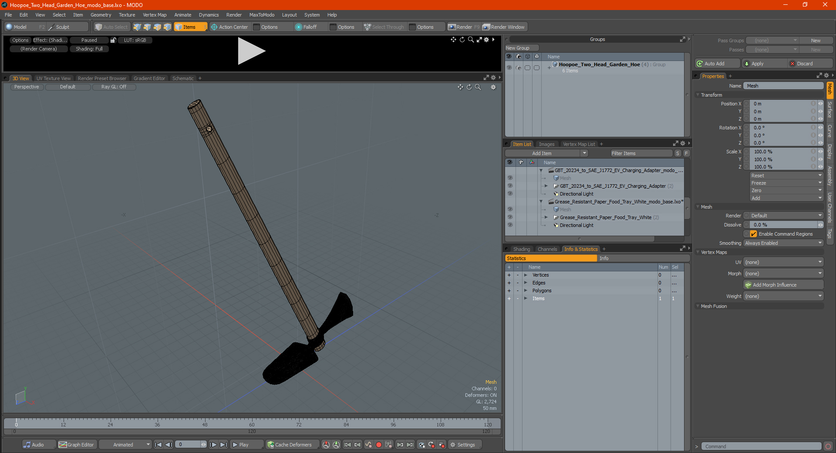Toggle the red auto-key record icon

378,445
